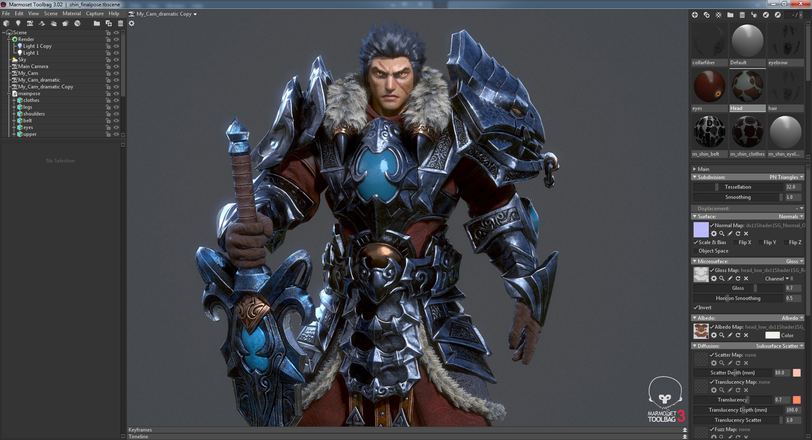Screen dimensions: 812x440
Task: Open viewport settings gear icon
Action: coord(132,23)
